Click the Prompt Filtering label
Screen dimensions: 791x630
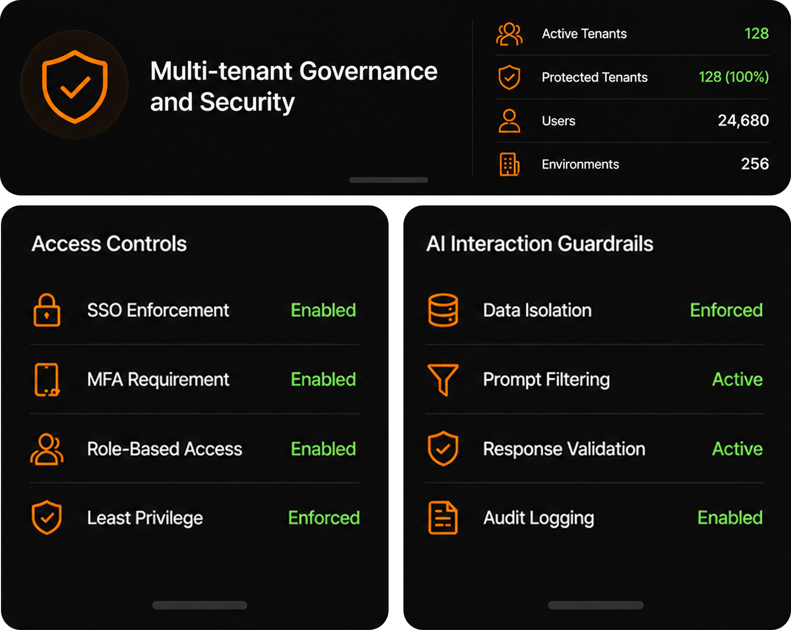pos(546,379)
